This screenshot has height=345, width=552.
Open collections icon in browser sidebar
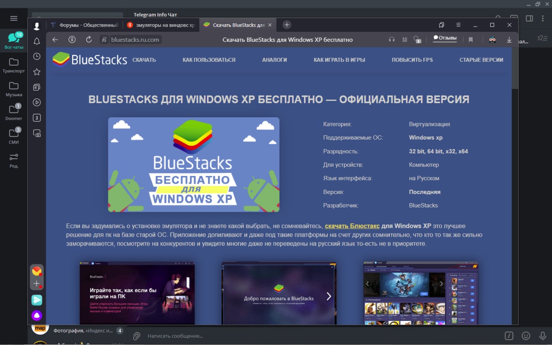click(37, 87)
